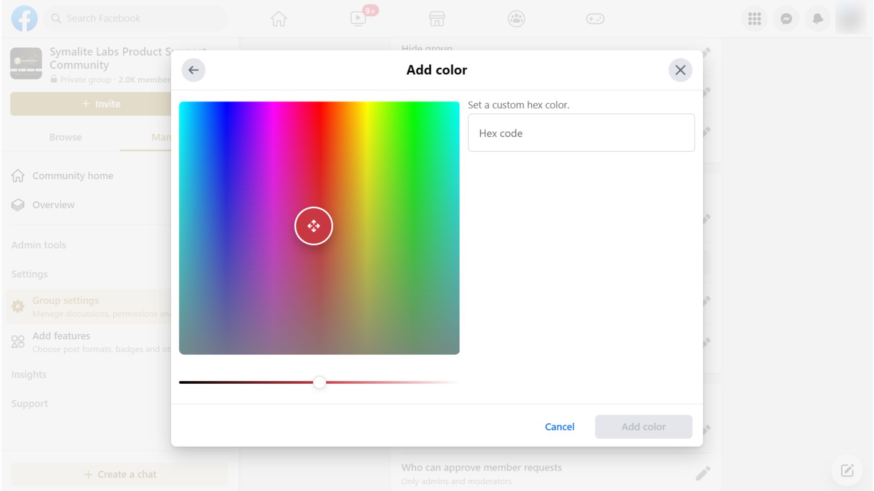Click the Hex code input field
The image size is (874, 491).
pyautogui.click(x=581, y=133)
